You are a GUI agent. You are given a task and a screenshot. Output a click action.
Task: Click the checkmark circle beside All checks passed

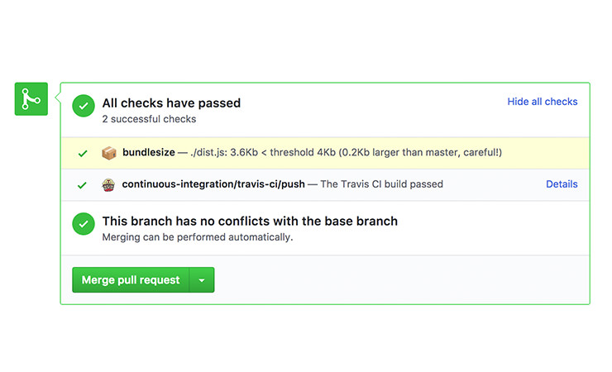click(x=83, y=105)
